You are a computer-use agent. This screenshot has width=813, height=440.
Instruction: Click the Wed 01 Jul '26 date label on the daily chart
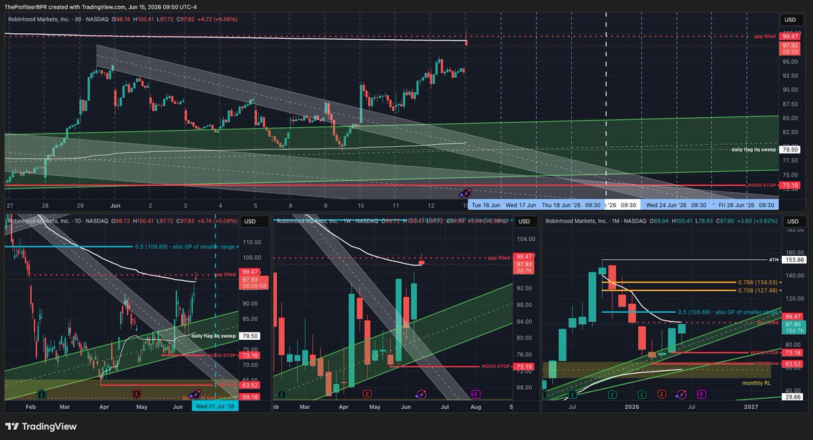(x=215, y=405)
